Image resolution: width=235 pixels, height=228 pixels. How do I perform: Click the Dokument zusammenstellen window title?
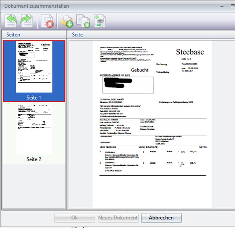tap(37, 6)
